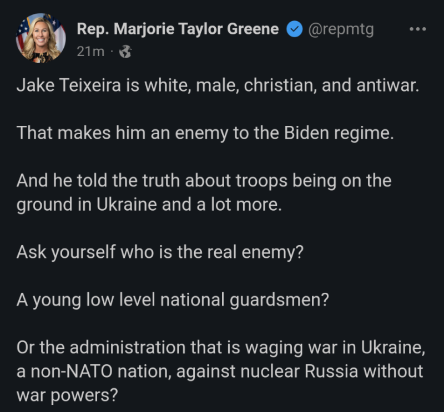
Task: Click the globe public visibility icon
Action: pyautogui.click(x=126, y=52)
